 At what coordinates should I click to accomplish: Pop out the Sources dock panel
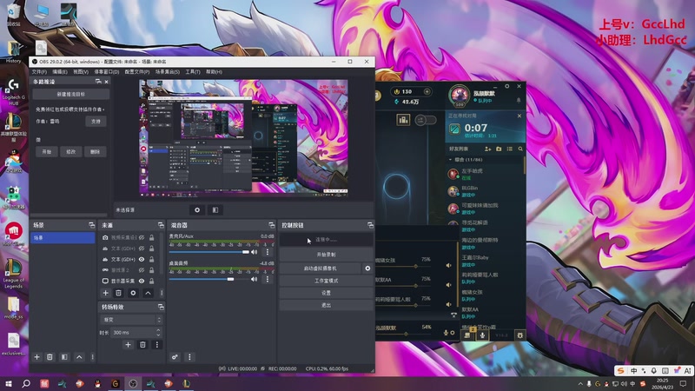click(x=161, y=225)
